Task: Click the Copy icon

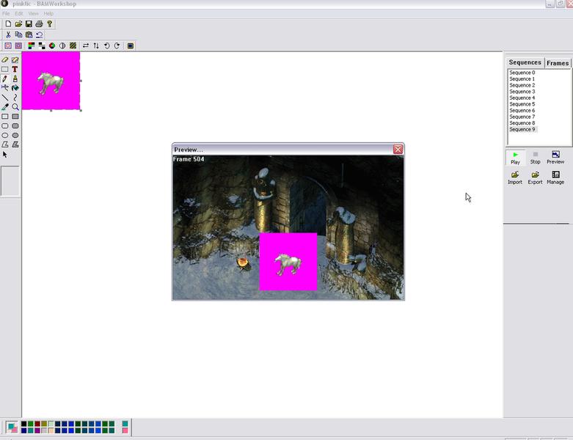Action: click(x=18, y=34)
